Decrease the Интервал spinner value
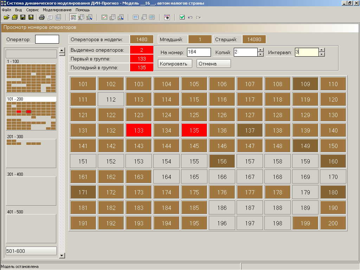The height and width of the screenshot is (270, 360). (322, 54)
